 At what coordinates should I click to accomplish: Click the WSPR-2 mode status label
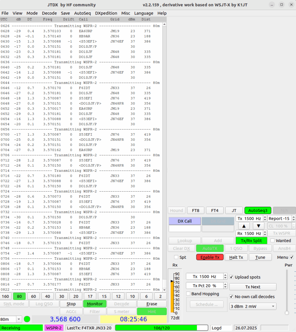pyautogui.click(x=54, y=328)
